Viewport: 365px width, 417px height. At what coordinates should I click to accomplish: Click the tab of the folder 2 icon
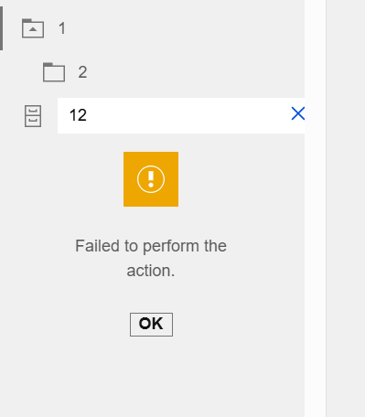click(x=48, y=64)
